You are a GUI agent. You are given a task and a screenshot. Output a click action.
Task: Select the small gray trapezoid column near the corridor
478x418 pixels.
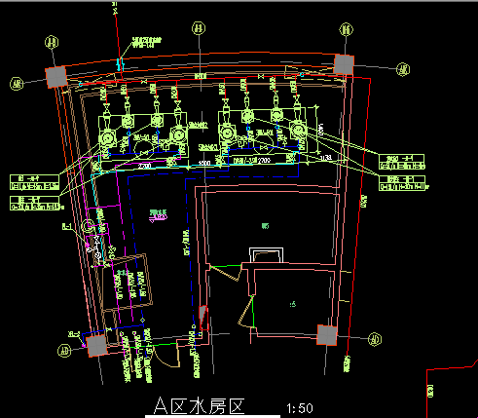click(203, 317)
